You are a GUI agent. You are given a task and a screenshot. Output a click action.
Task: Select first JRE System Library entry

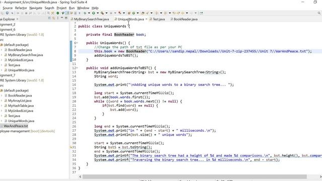22,35
